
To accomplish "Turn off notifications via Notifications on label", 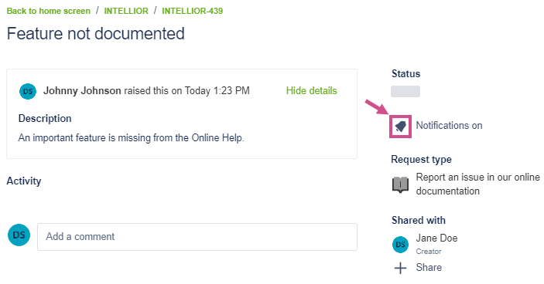I will (449, 125).
